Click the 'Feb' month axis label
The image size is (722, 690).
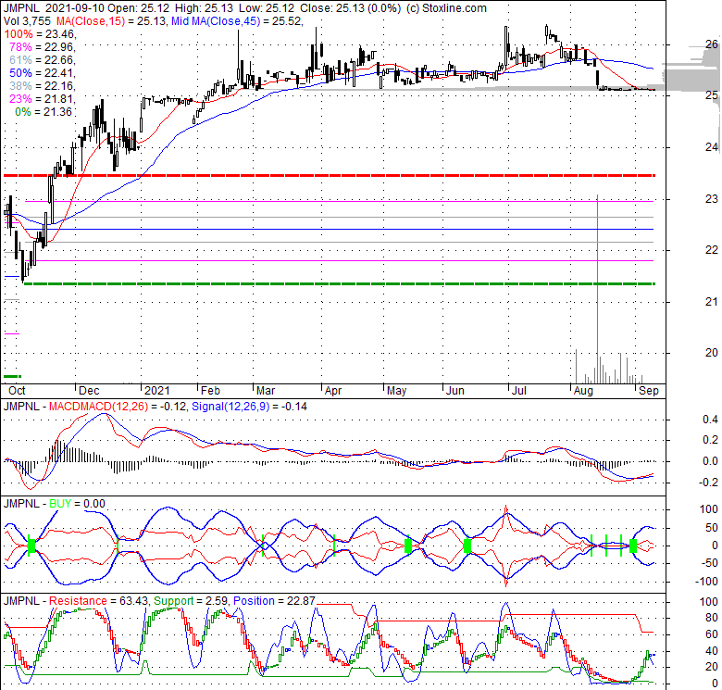coord(210,391)
